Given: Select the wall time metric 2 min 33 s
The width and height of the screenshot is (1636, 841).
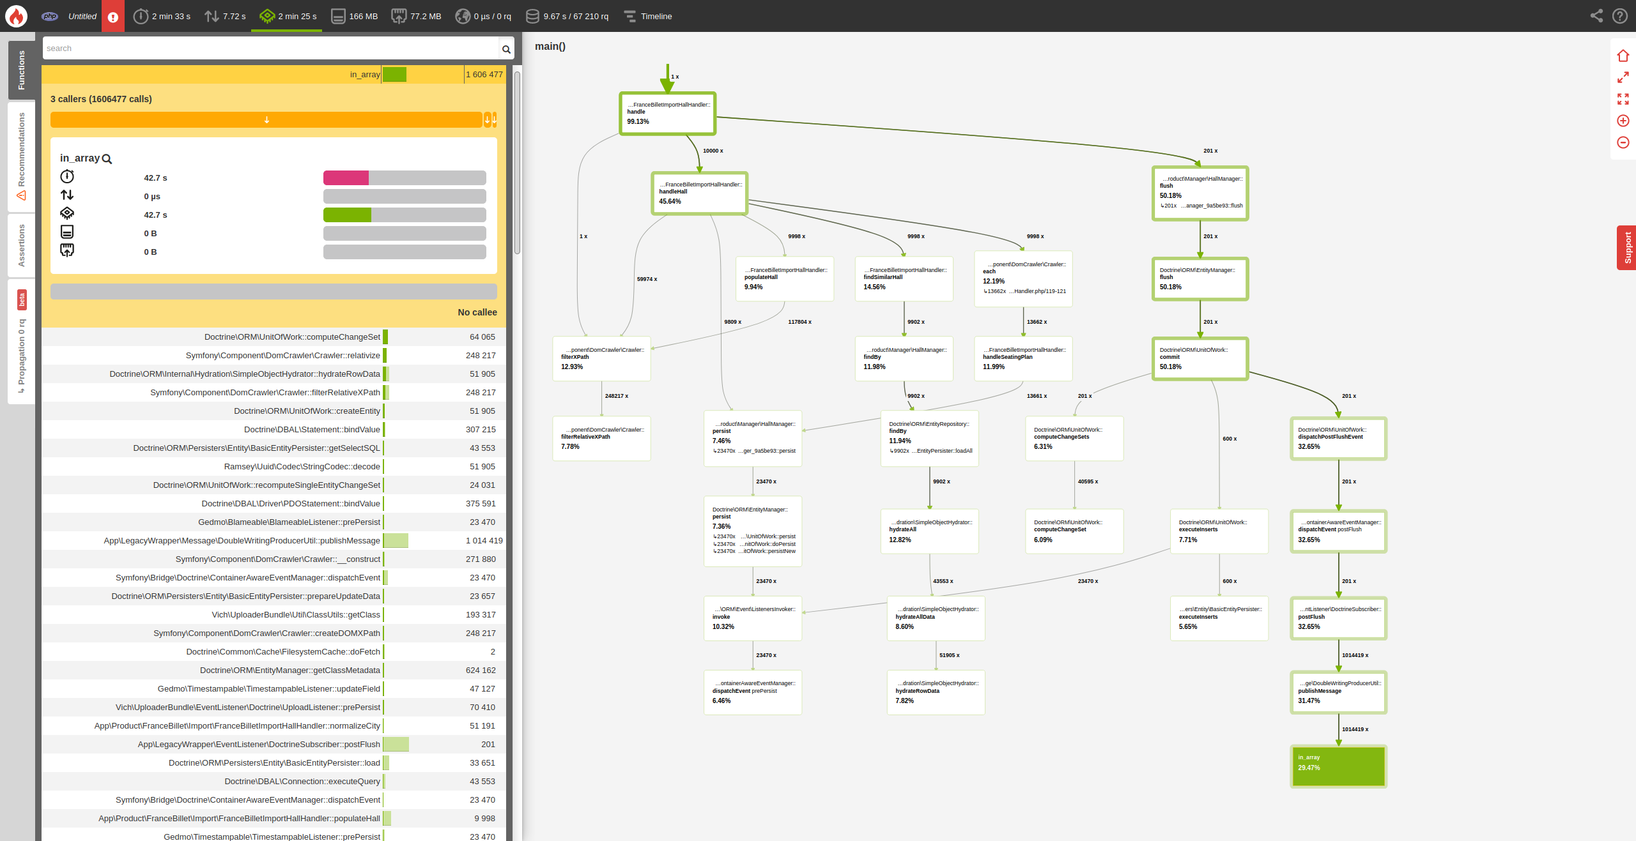Looking at the screenshot, I should point(162,17).
